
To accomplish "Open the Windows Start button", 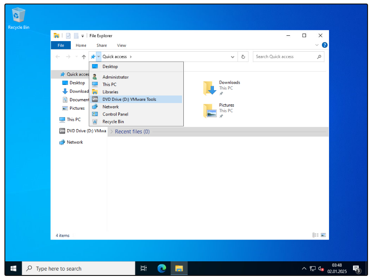I will tap(14, 268).
